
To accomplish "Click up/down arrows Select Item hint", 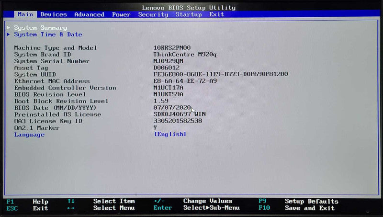I will click(101, 201).
